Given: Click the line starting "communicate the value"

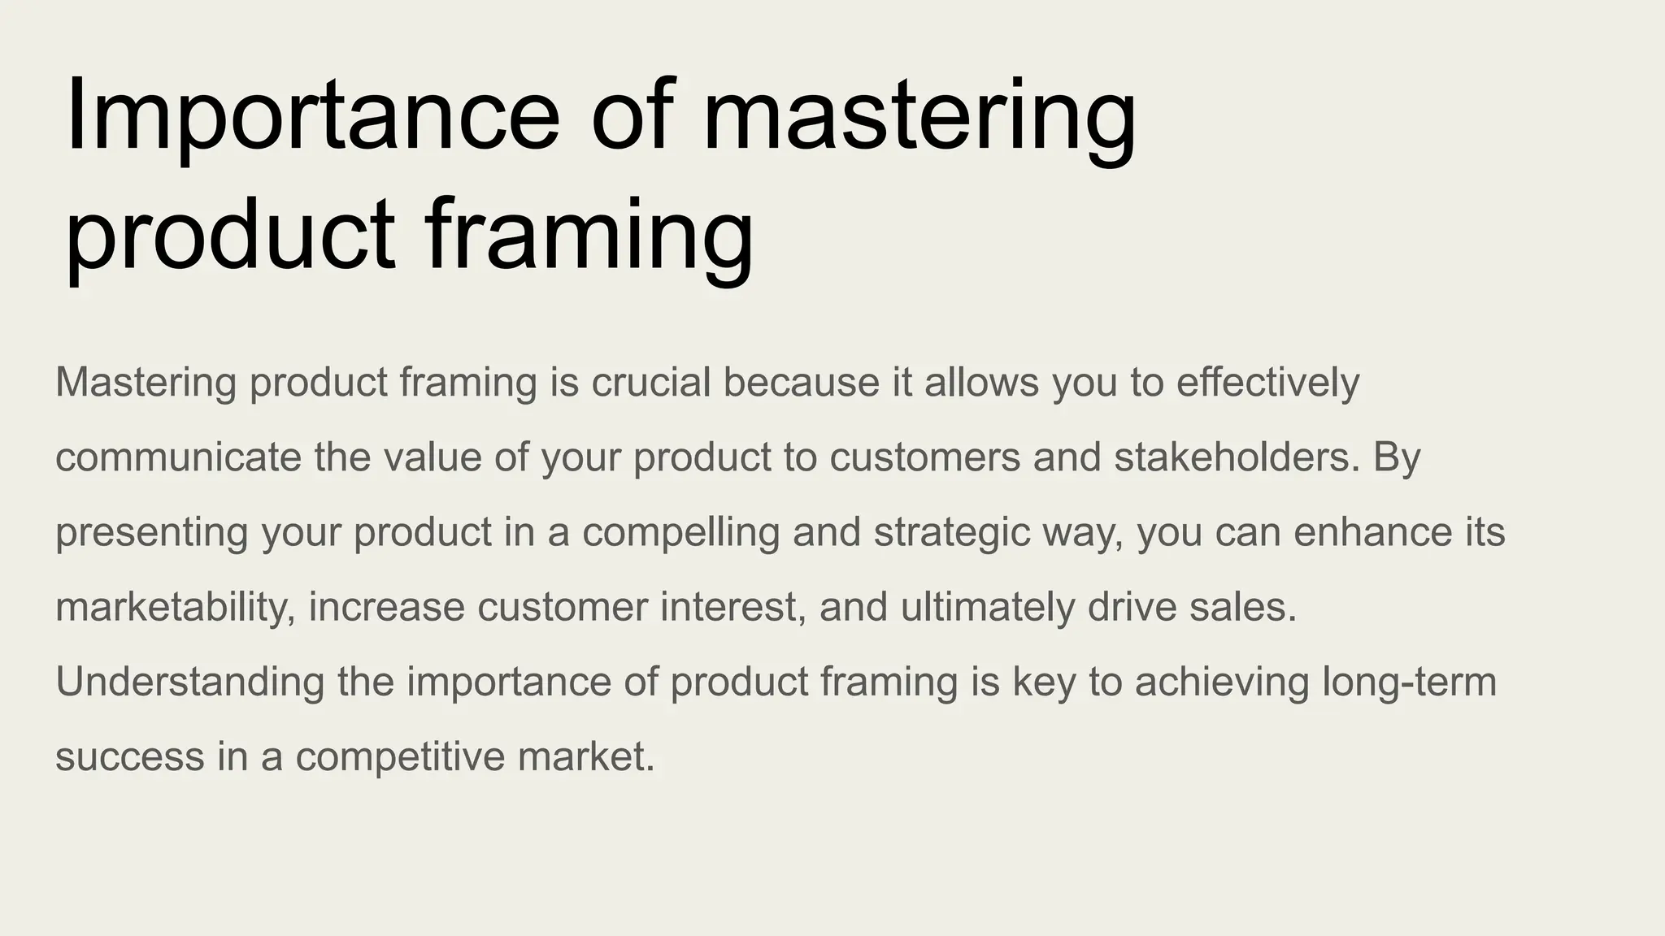Looking at the screenshot, I should [x=738, y=457].
